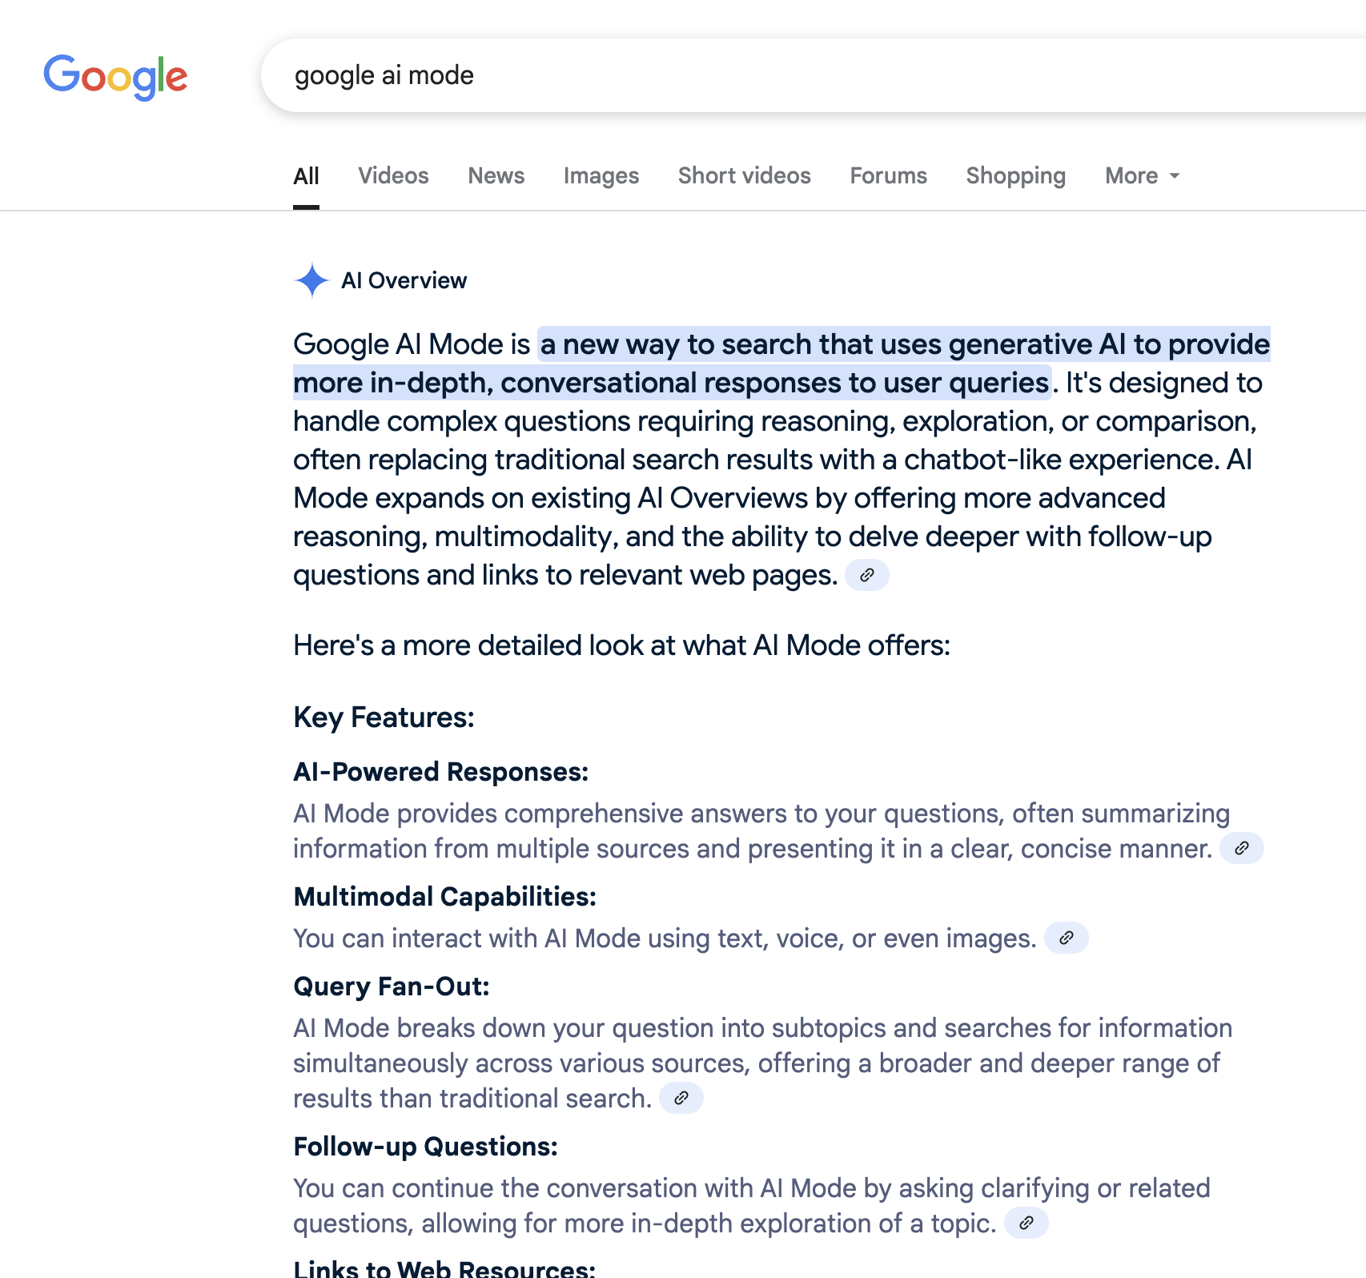Open source link for AI-Powered Responses

click(1241, 848)
